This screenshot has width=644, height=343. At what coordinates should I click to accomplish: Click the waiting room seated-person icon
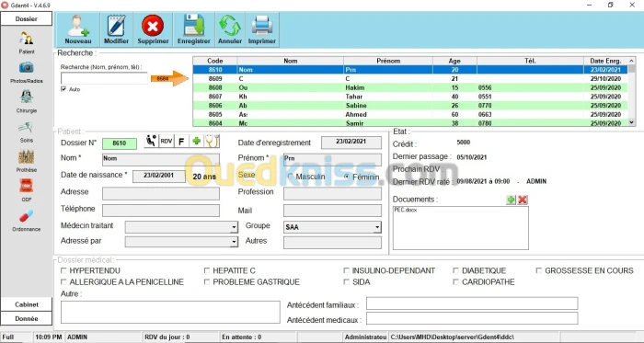click(x=151, y=141)
